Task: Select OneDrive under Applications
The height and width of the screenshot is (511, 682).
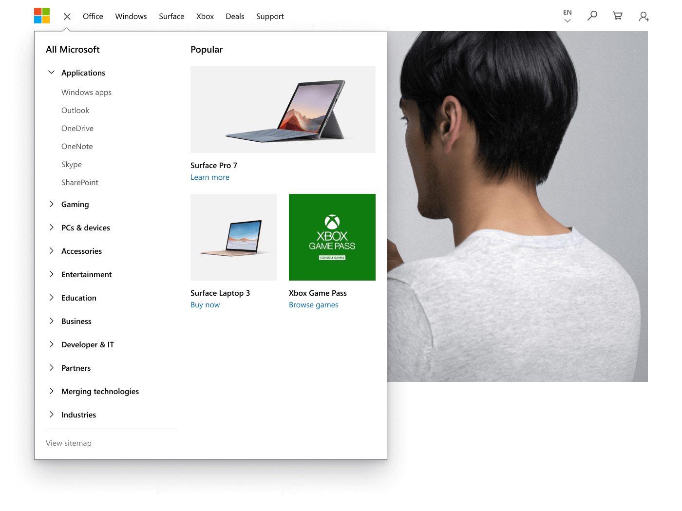Action: pos(77,129)
